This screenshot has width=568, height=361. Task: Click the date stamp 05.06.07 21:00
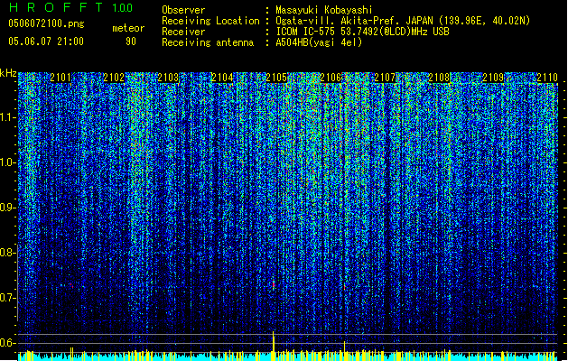pos(46,42)
